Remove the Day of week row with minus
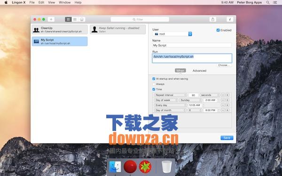 click(223, 100)
